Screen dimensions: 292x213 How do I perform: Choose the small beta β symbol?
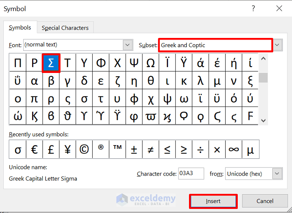[x=51, y=81]
